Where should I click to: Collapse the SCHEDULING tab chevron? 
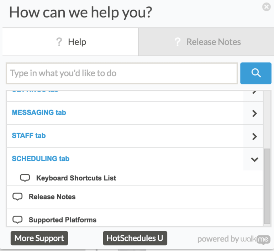coord(254,159)
